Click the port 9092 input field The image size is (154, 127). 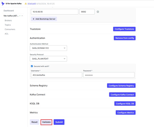pyautogui.click(x=87, y=12)
